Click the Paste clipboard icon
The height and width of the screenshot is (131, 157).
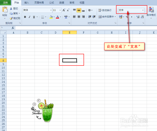[5, 9]
